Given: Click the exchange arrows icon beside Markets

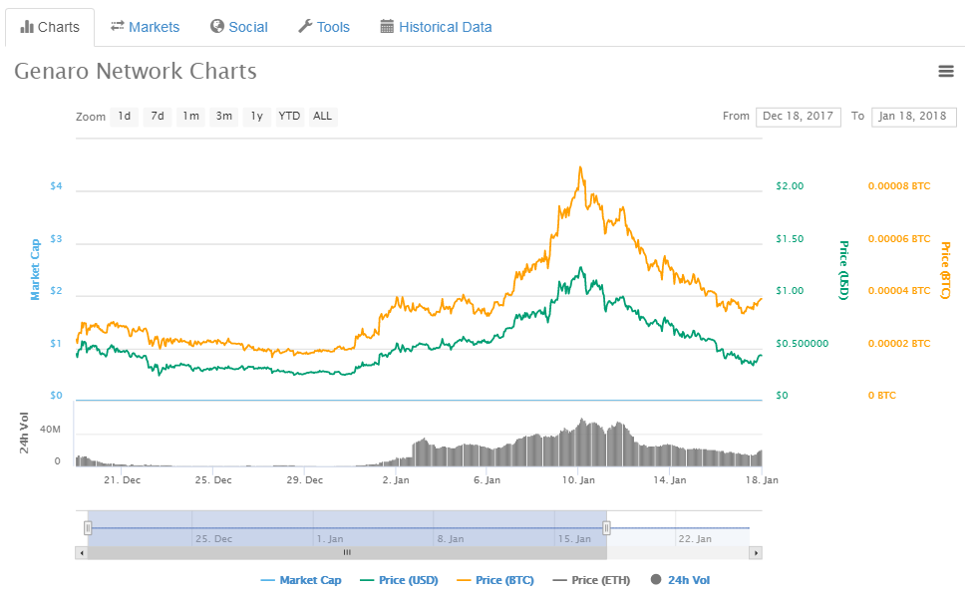Looking at the screenshot, I should coord(118,26).
